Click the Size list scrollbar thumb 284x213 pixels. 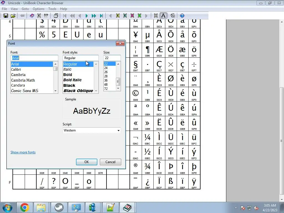tap(118, 82)
